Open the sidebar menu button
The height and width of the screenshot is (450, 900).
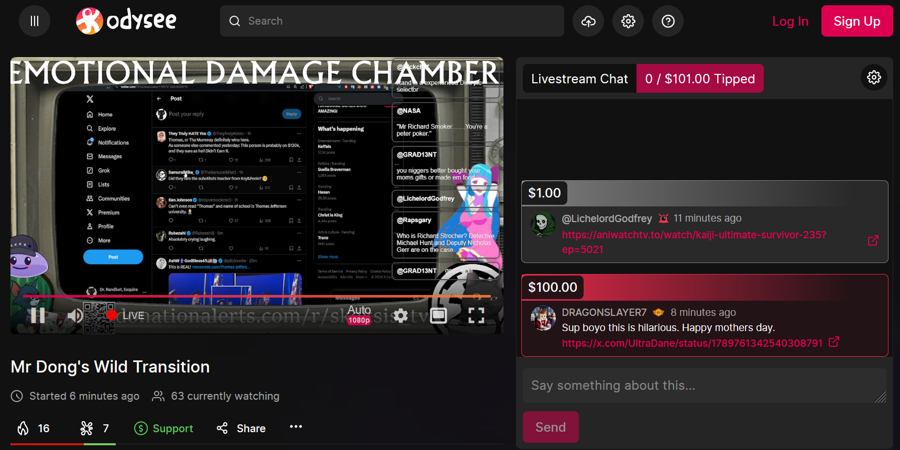(35, 21)
